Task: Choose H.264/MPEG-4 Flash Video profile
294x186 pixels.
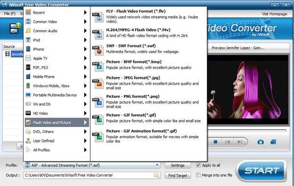Action: [x=148, y=33]
